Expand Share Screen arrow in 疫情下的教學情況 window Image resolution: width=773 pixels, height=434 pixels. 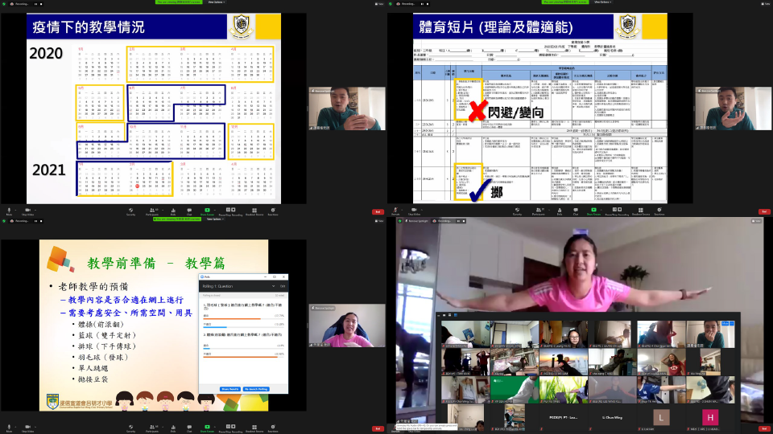click(x=213, y=210)
